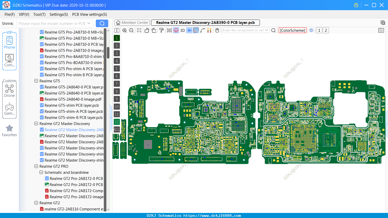
Task: Click the split view icon in the PCB toolbar
Action: pos(117,30)
